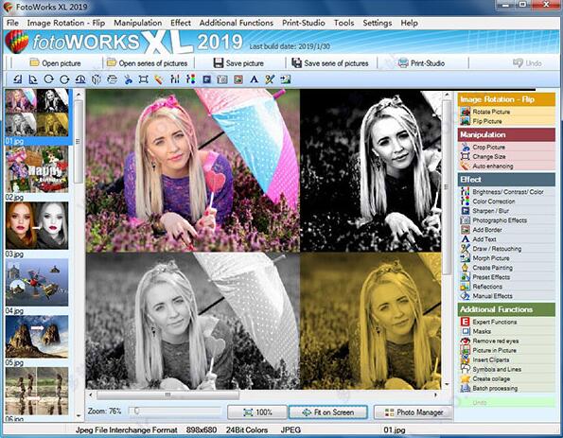
Task: Click the Remove red eyes eye icon
Action: 466,341
